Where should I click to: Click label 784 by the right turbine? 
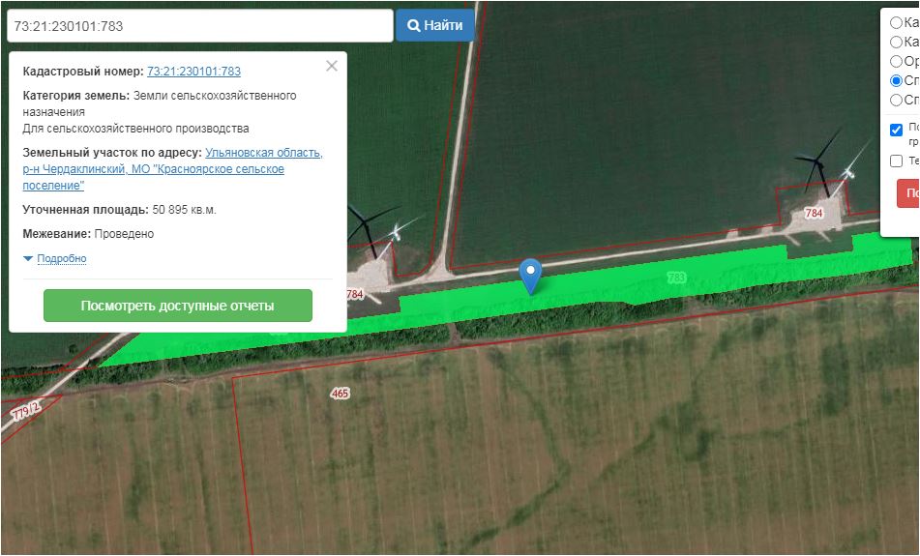point(814,213)
